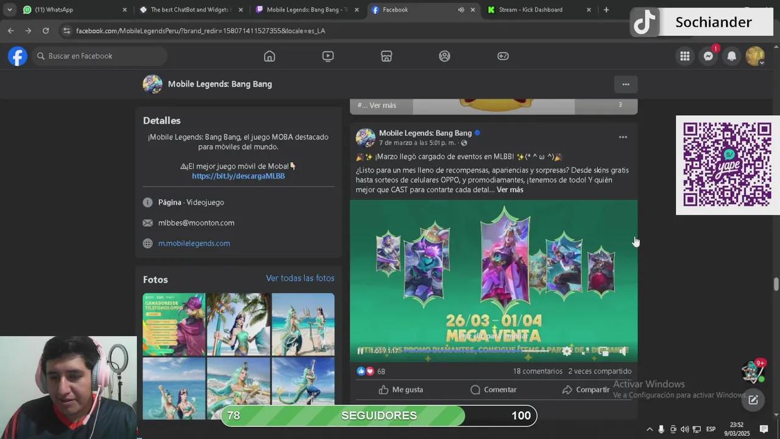Open the bit.ly/descargaMLBB link
The width and height of the screenshot is (780, 439).
238,176
